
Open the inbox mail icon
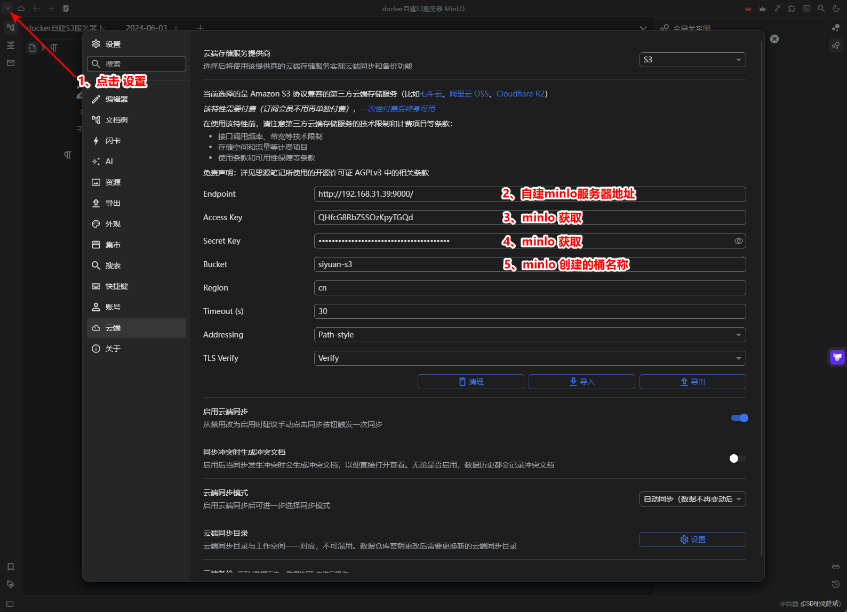[x=11, y=63]
